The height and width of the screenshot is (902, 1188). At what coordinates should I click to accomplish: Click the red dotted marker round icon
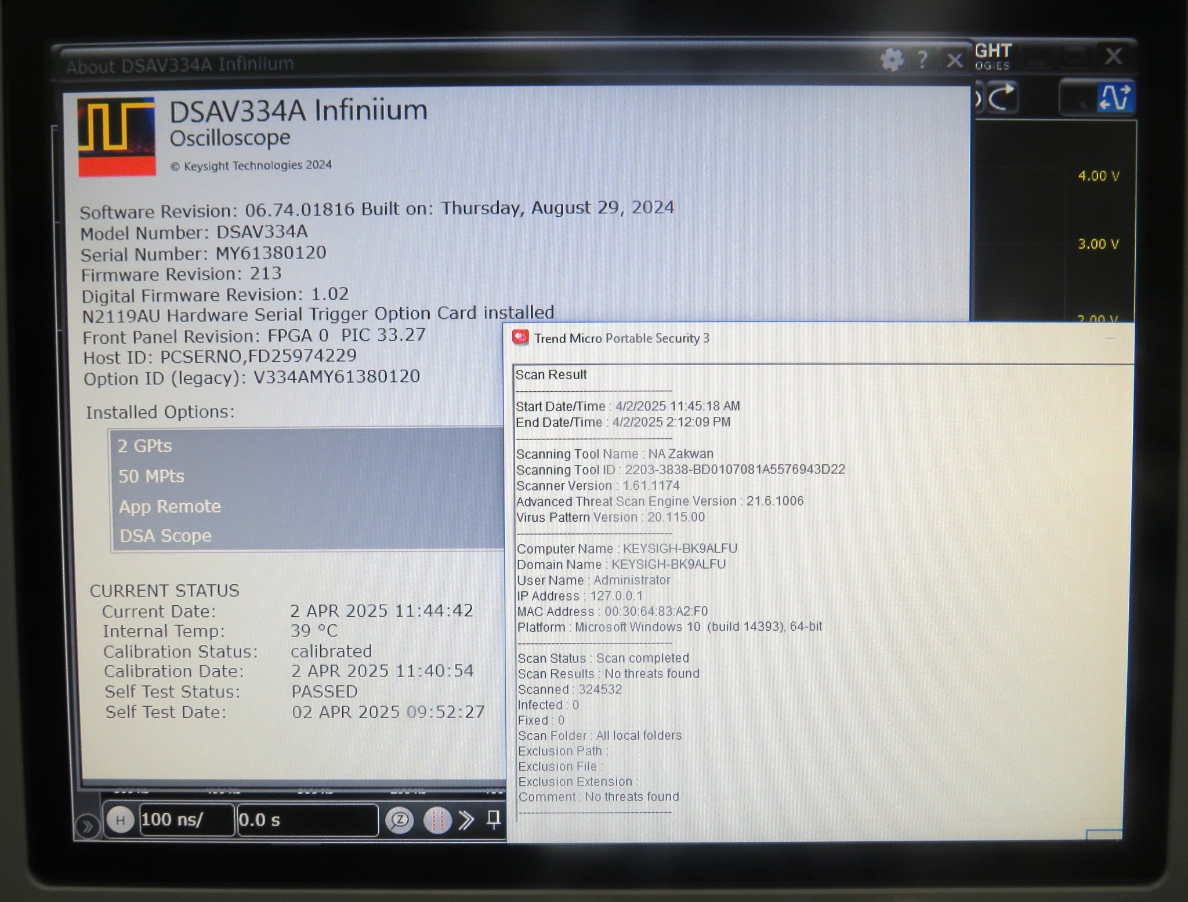(x=437, y=821)
